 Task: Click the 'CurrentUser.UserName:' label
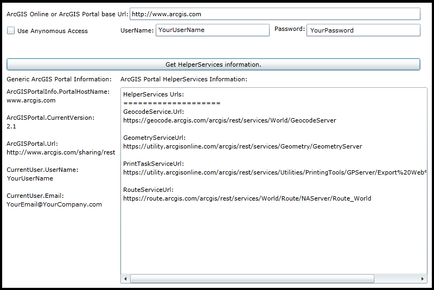click(42, 170)
